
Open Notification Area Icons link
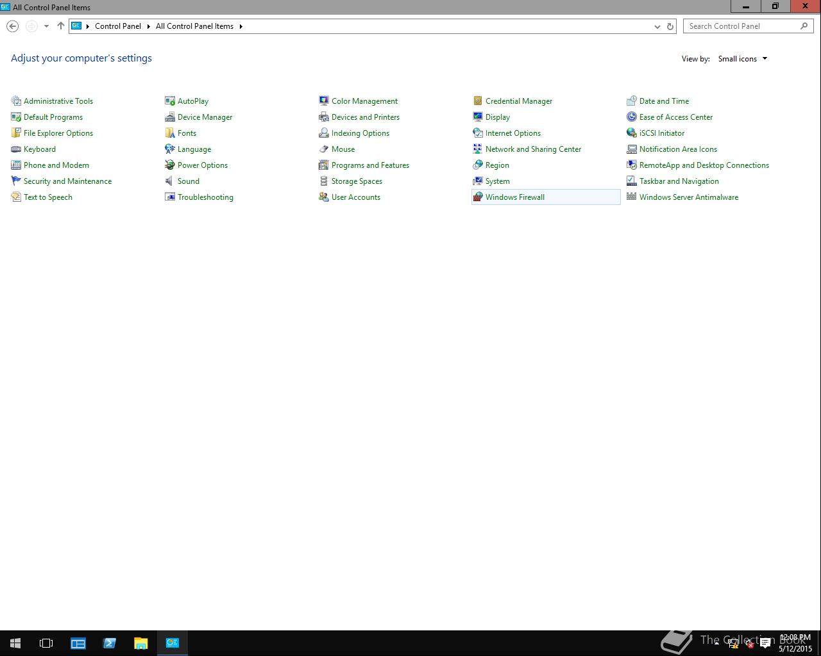coord(678,149)
